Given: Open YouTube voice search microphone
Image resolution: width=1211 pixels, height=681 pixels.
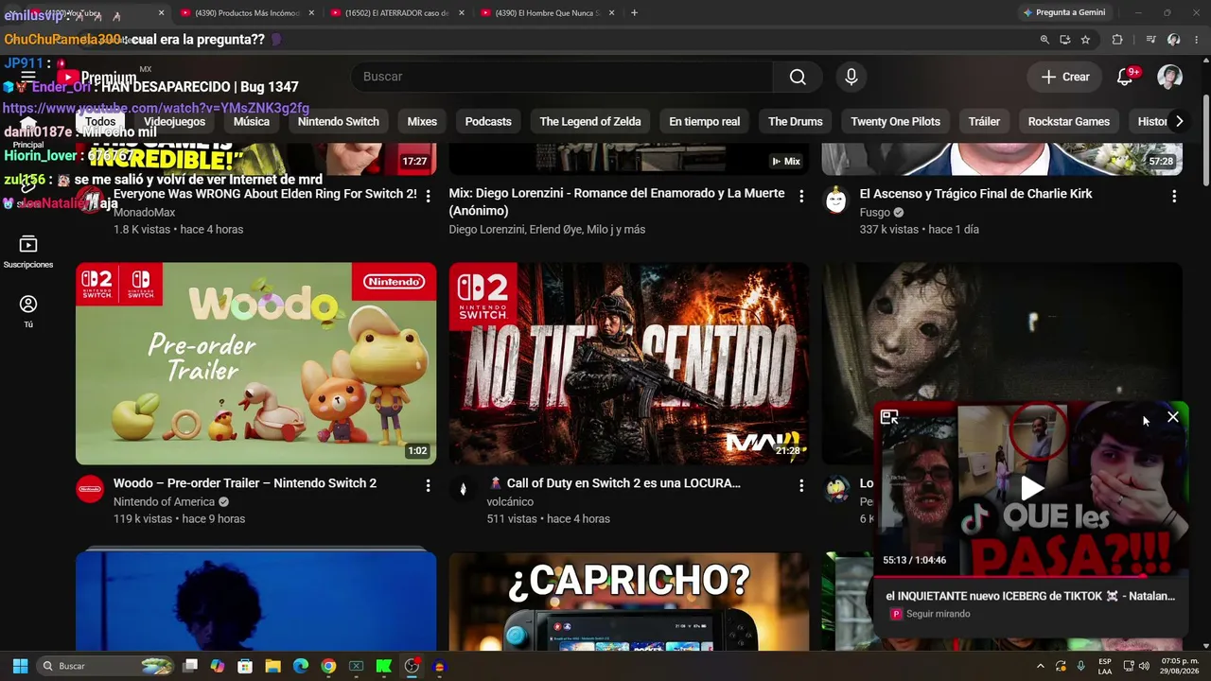Looking at the screenshot, I should pos(851,77).
